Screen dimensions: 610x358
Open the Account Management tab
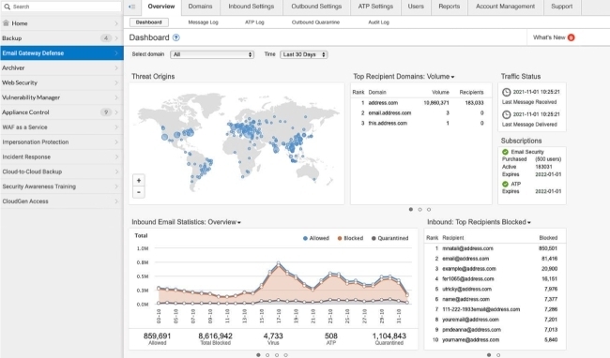505,7
